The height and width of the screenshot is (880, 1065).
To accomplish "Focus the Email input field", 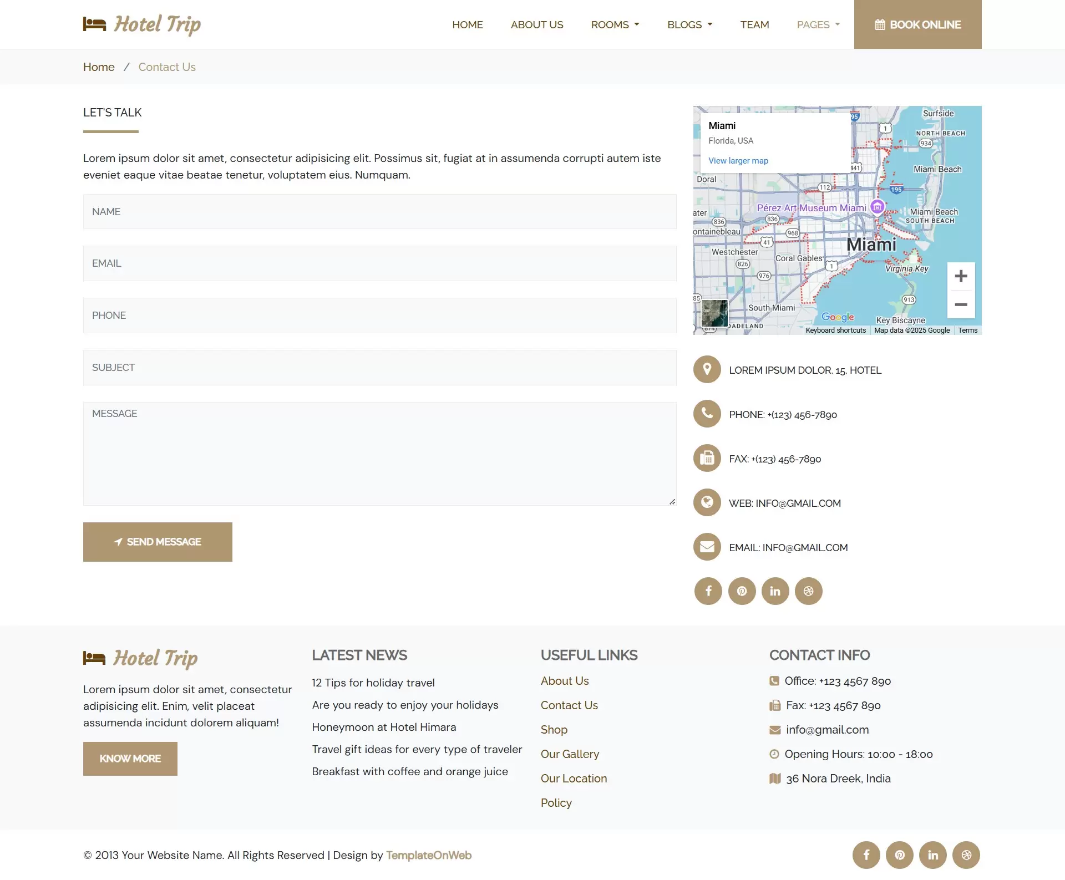I will tap(380, 263).
